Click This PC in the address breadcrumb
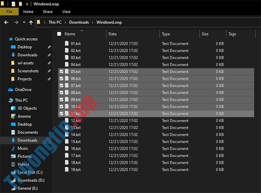 click(x=55, y=23)
